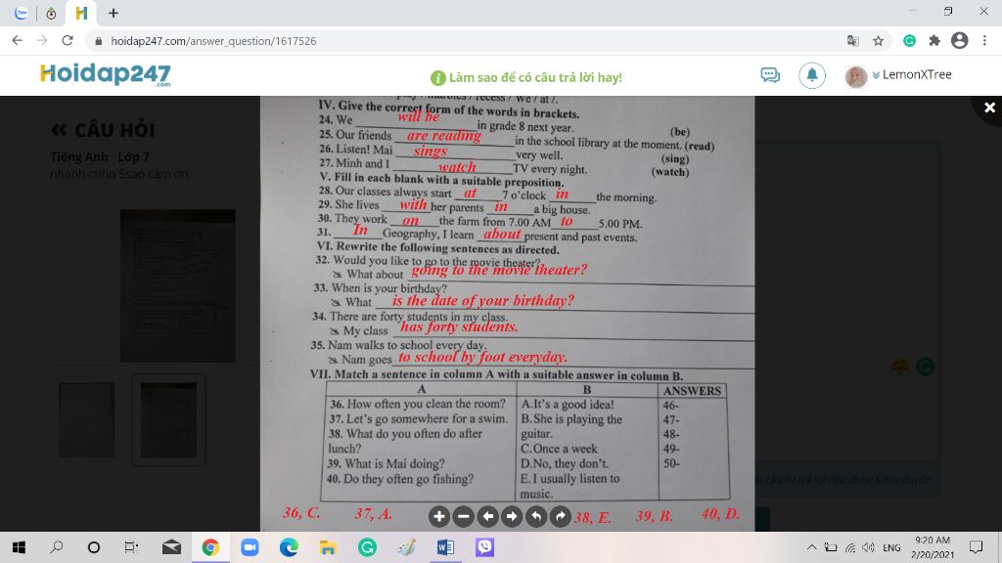Viewport: 1002px width, 563px height.
Task: Open Grammarly app from the taskbar
Action: 367,547
